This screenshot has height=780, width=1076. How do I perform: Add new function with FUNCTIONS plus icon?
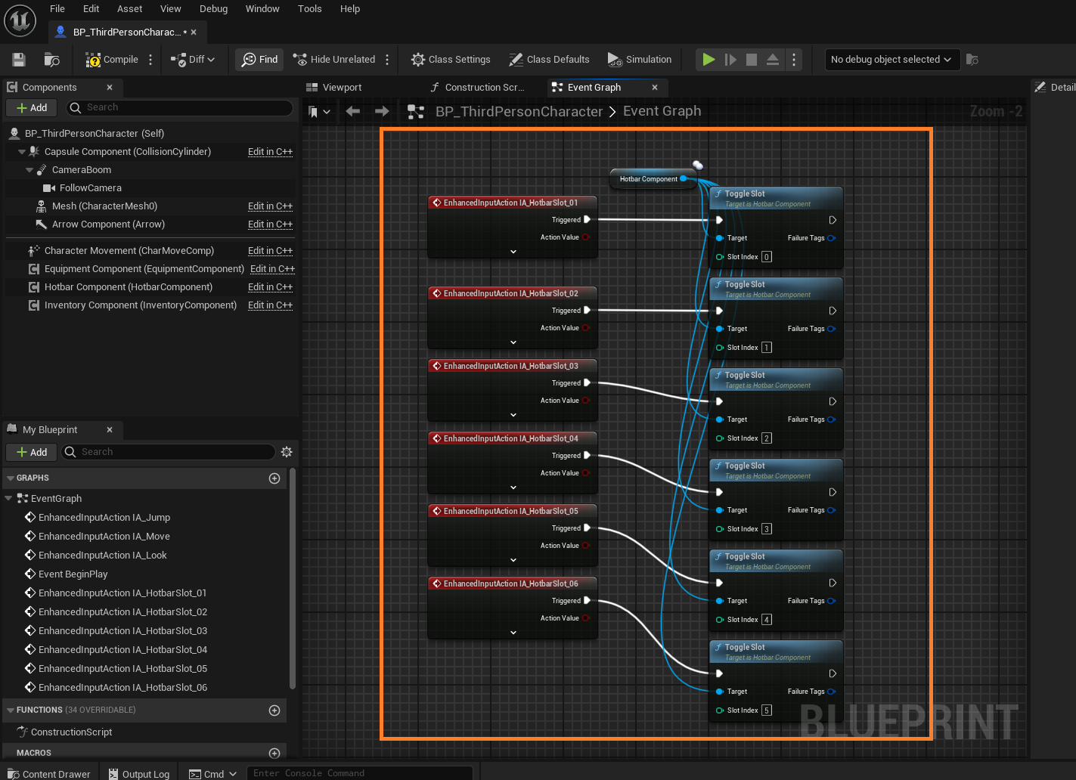point(274,710)
